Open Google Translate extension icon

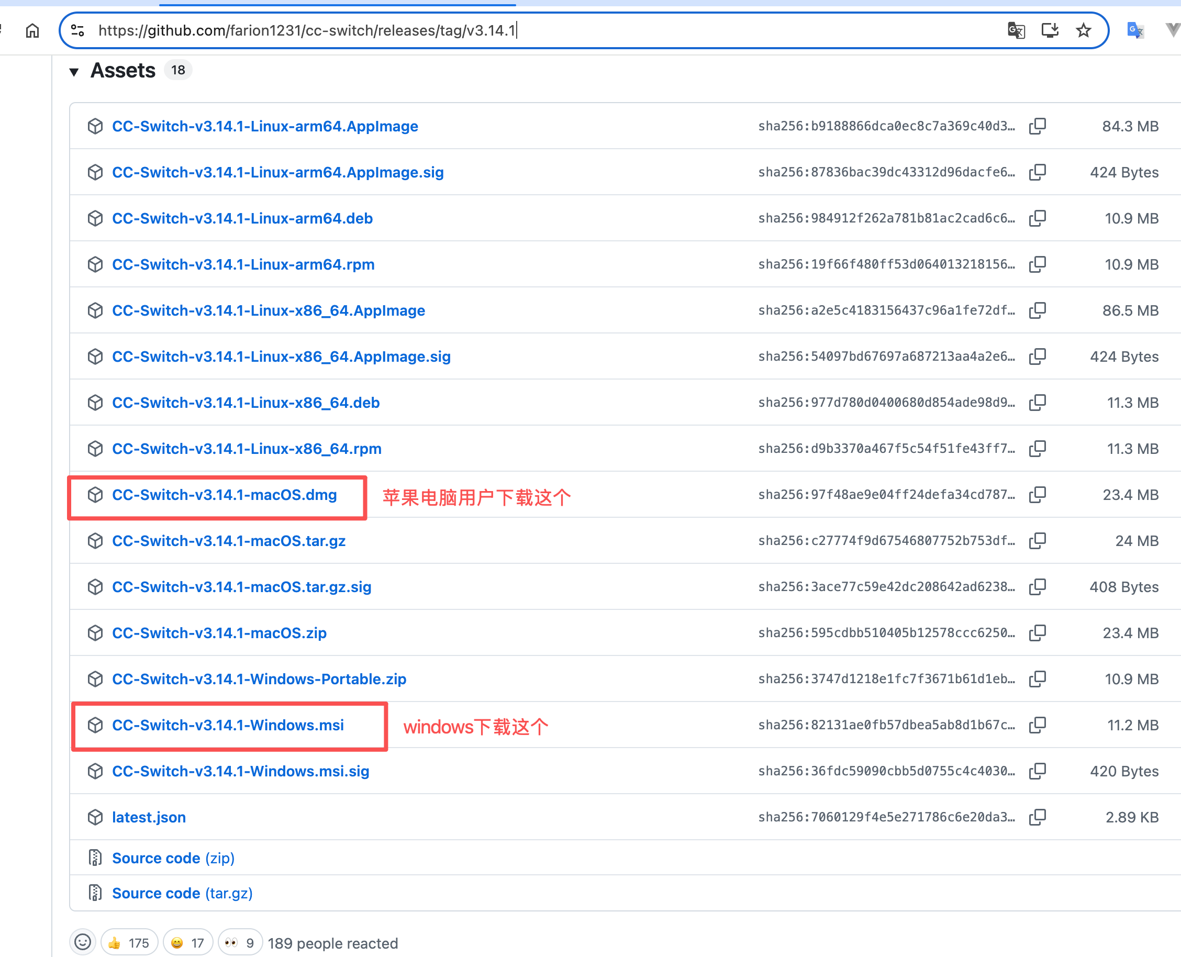point(1135,30)
